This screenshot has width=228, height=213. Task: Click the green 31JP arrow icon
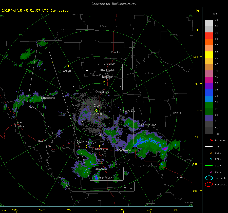209,165
